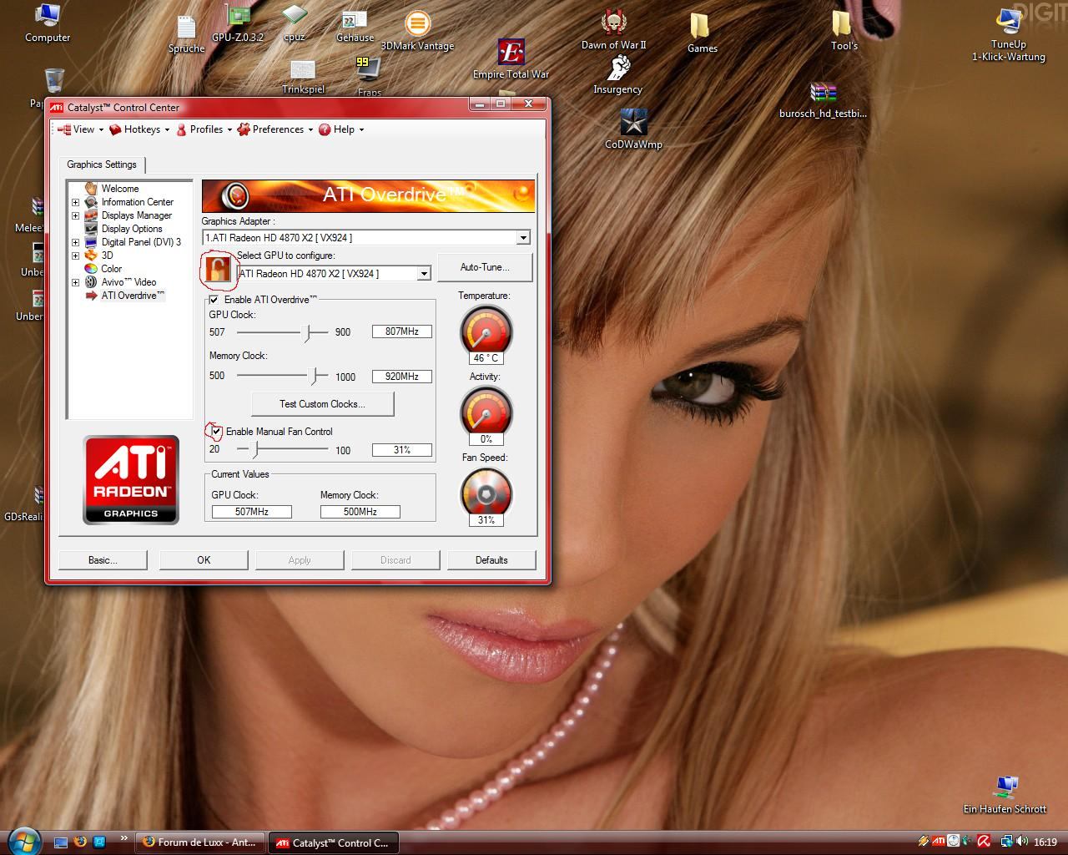Select the Graphics Settings tab

click(102, 164)
